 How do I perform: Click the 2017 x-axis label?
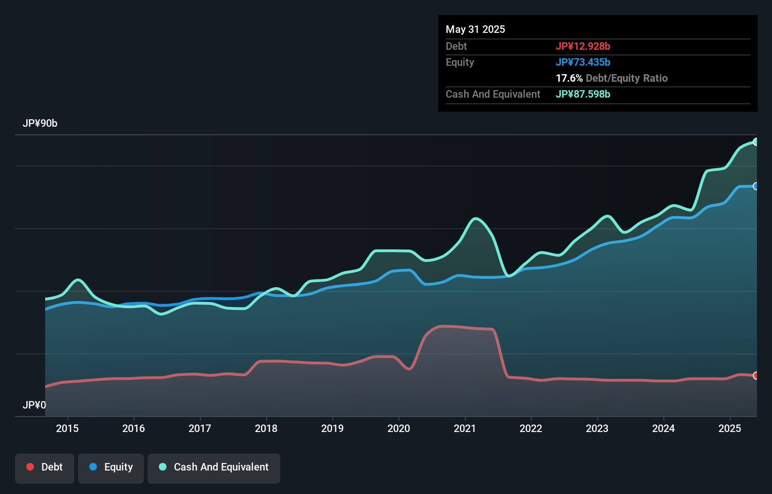(200, 428)
